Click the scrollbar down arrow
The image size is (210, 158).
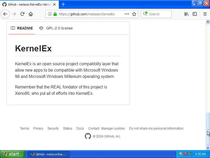click(x=208, y=148)
